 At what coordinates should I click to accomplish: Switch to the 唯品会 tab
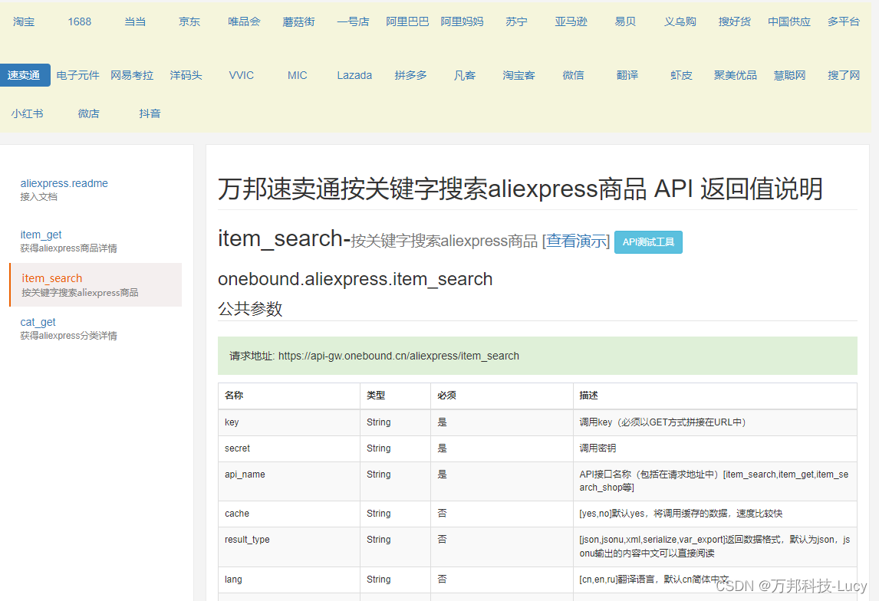click(244, 21)
